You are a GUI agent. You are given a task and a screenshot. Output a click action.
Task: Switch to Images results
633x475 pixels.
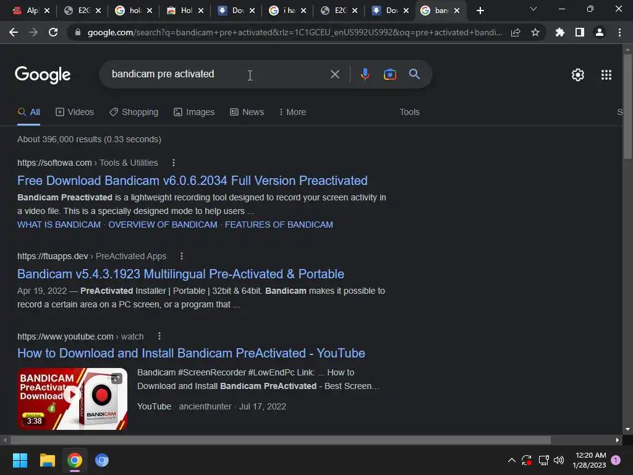click(194, 113)
